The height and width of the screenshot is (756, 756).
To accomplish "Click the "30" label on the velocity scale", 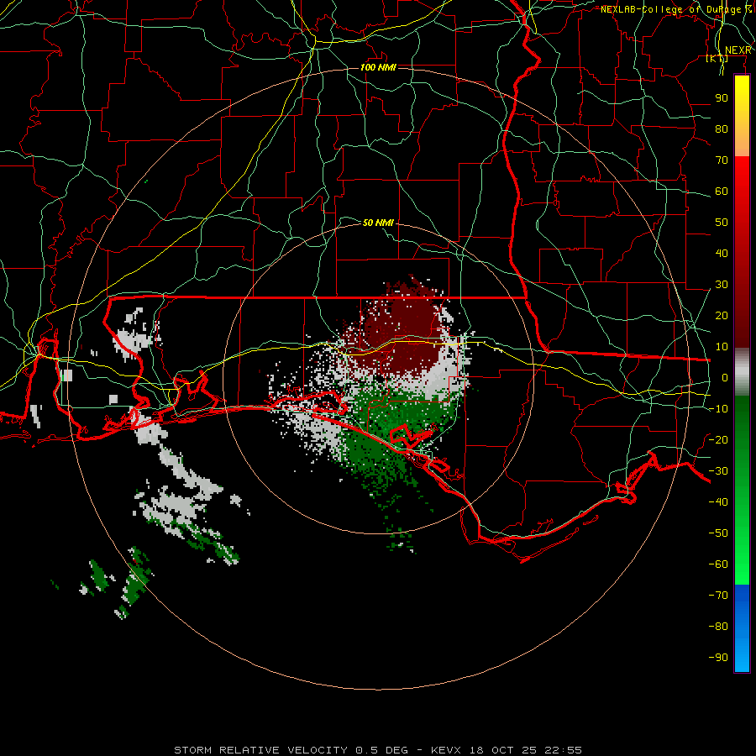I will (x=722, y=285).
